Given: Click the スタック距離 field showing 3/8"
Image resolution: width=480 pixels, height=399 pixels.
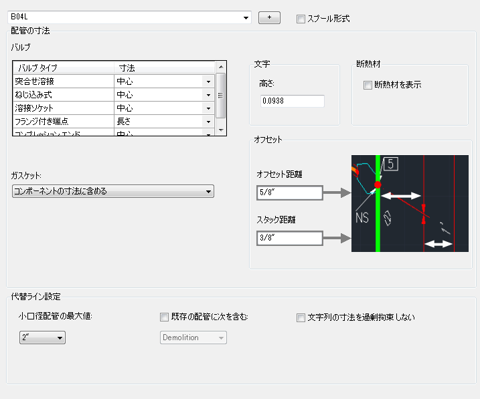Looking at the screenshot, I should tap(290, 238).
